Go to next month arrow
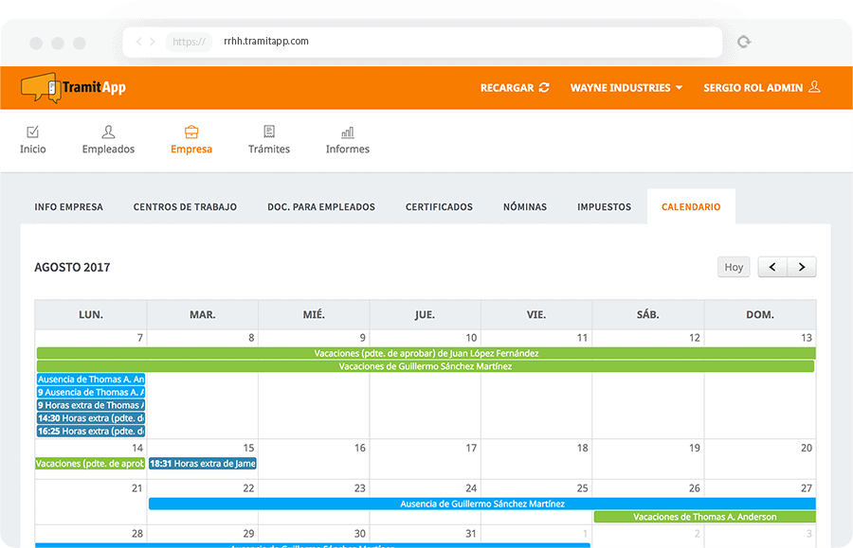Screen dimensions: 853x548 (x=802, y=267)
